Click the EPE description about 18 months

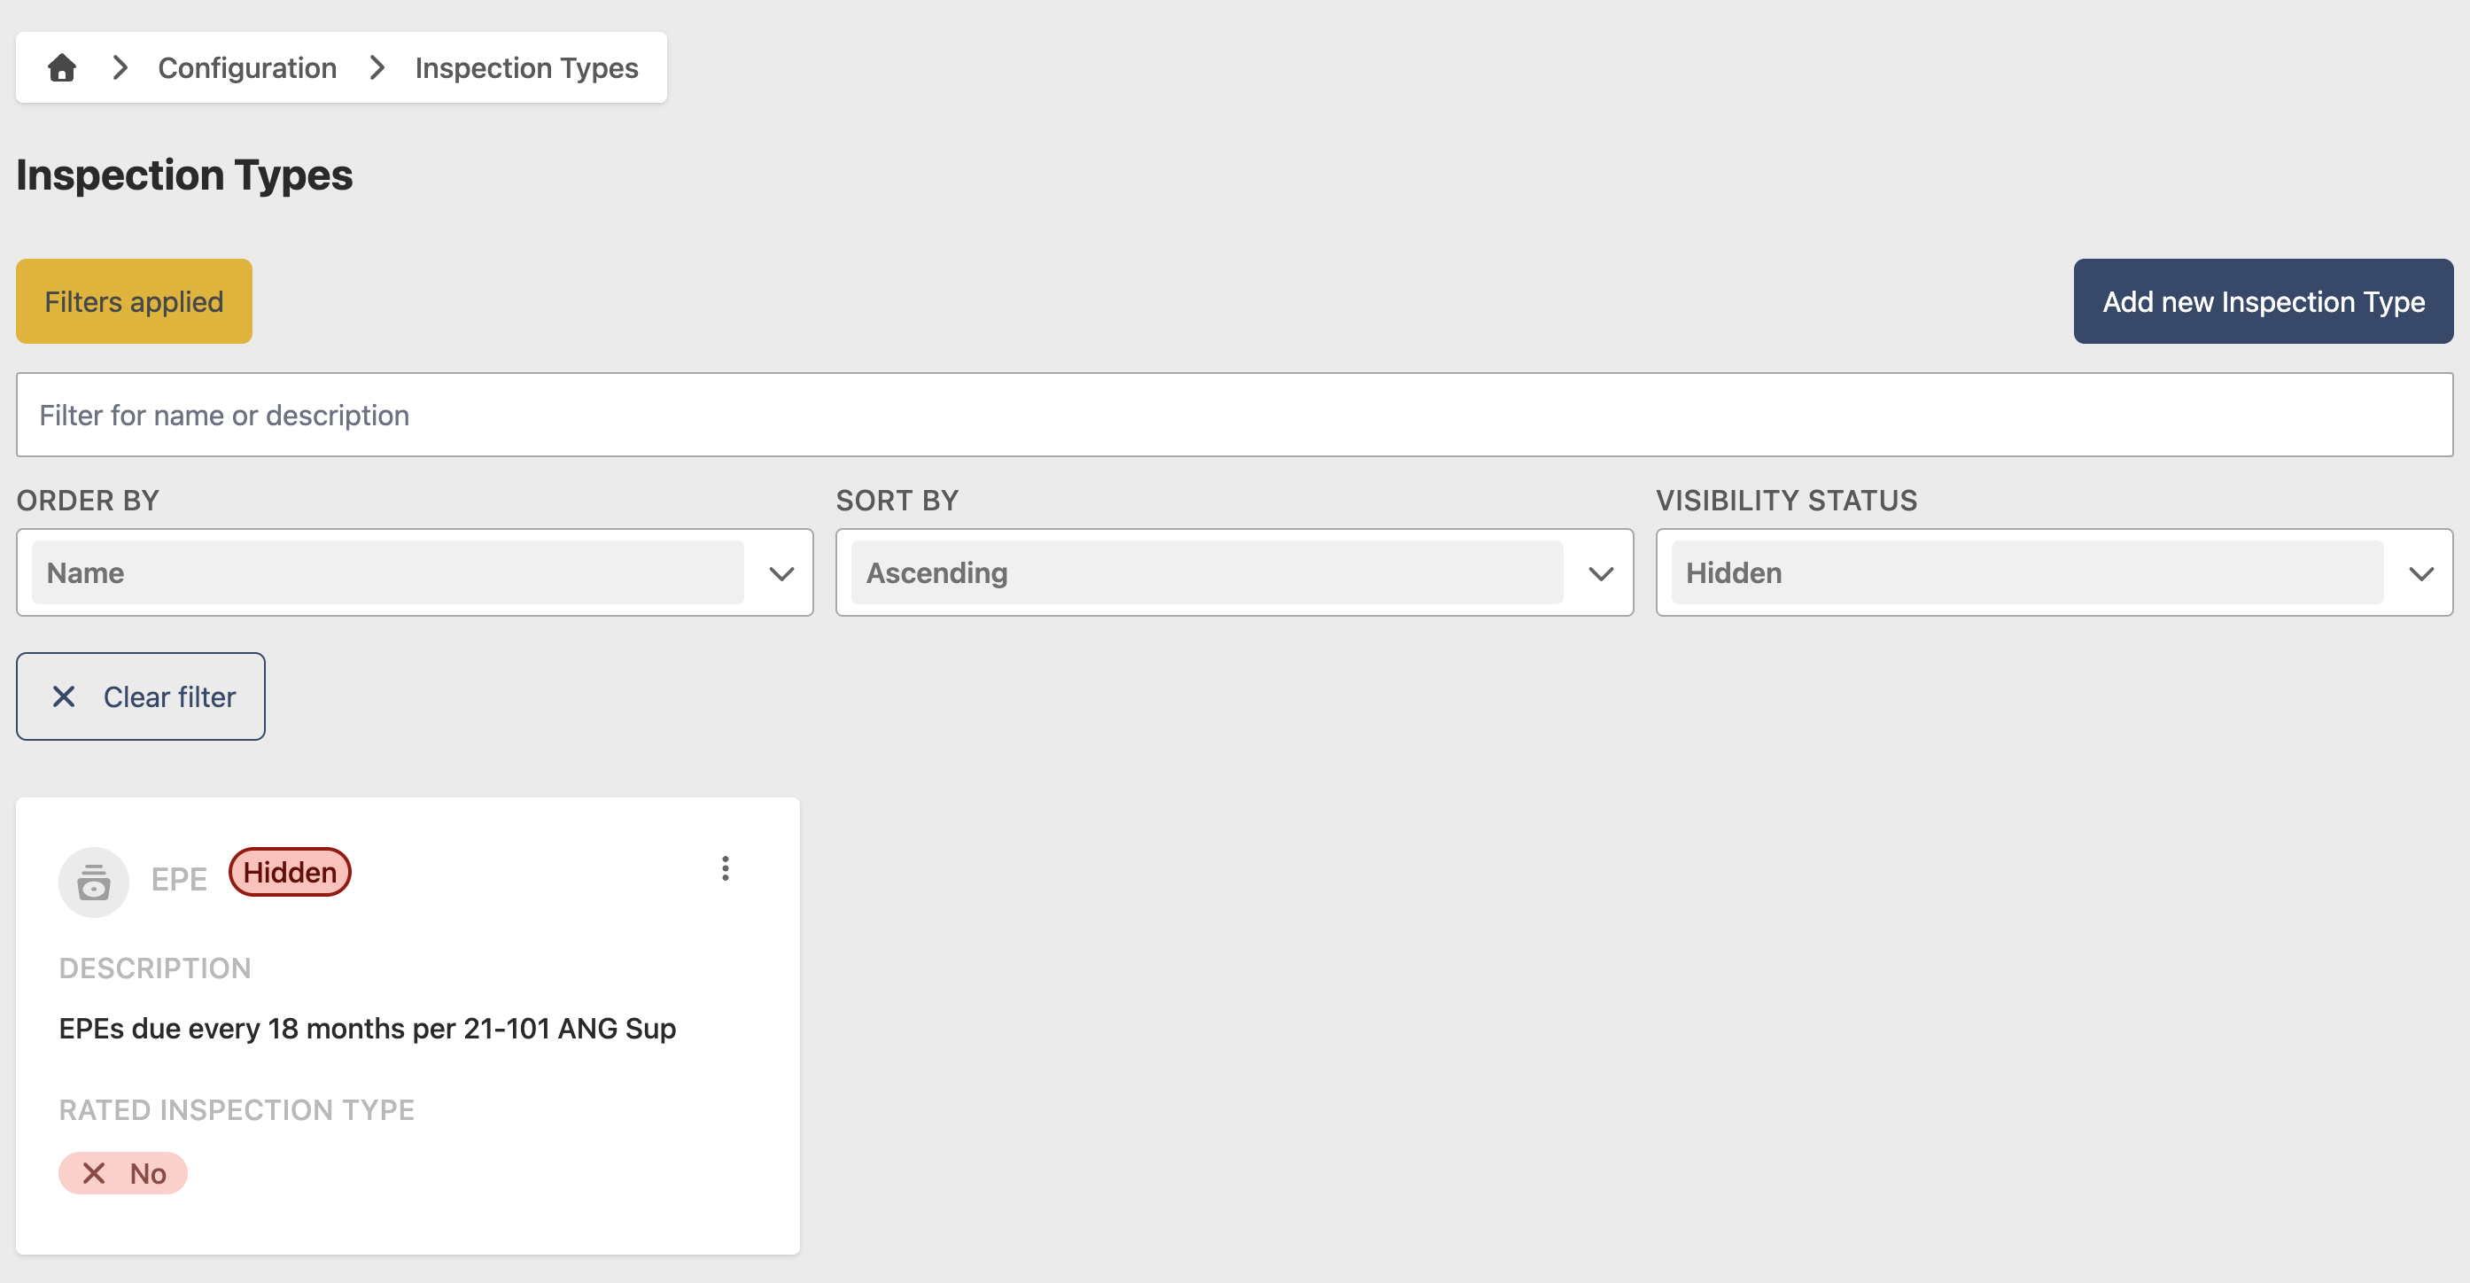(368, 1028)
